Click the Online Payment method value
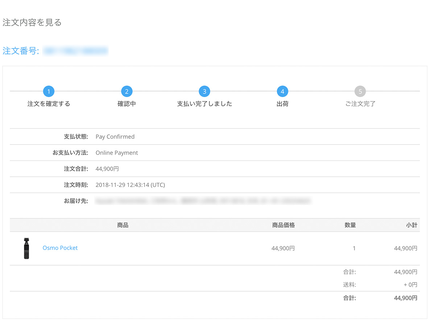 coord(117,153)
